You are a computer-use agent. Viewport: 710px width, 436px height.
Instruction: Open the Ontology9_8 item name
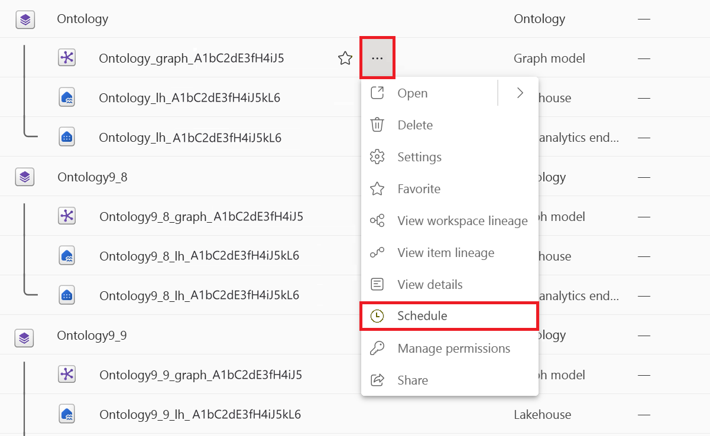coord(92,177)
